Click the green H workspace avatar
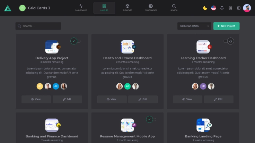Image resolution: width=255 pixels, height=143 pixels. [x=23, y=8]
